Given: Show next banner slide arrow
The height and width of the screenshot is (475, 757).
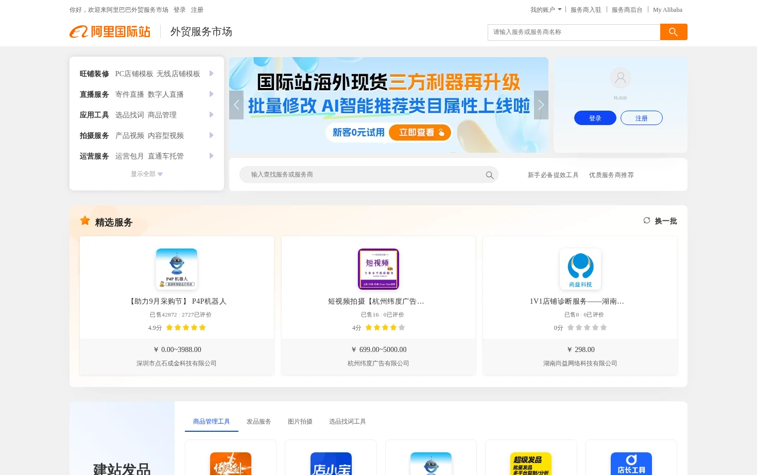Looking at the screenshot, I should click(541, 105).
